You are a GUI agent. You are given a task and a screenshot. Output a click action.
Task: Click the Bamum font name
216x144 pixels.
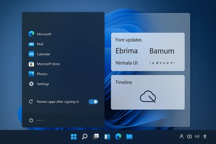[x=162, y=51]
